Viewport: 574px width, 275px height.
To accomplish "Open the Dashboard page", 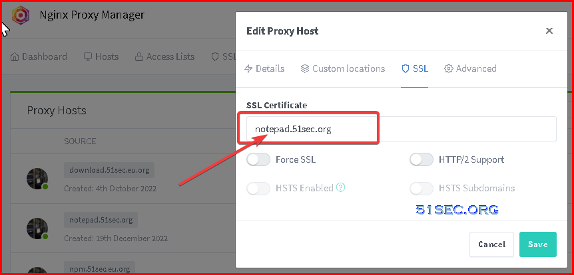I will pyautogui.click(x=39, y=56).
